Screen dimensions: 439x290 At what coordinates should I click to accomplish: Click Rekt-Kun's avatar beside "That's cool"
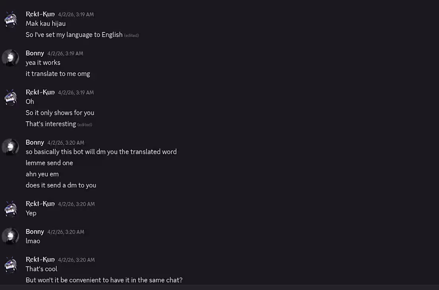[10, 264]
